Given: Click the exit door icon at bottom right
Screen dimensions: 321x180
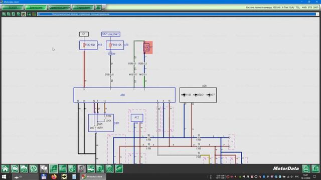Looking at the screenshot, I should [315, 169].
